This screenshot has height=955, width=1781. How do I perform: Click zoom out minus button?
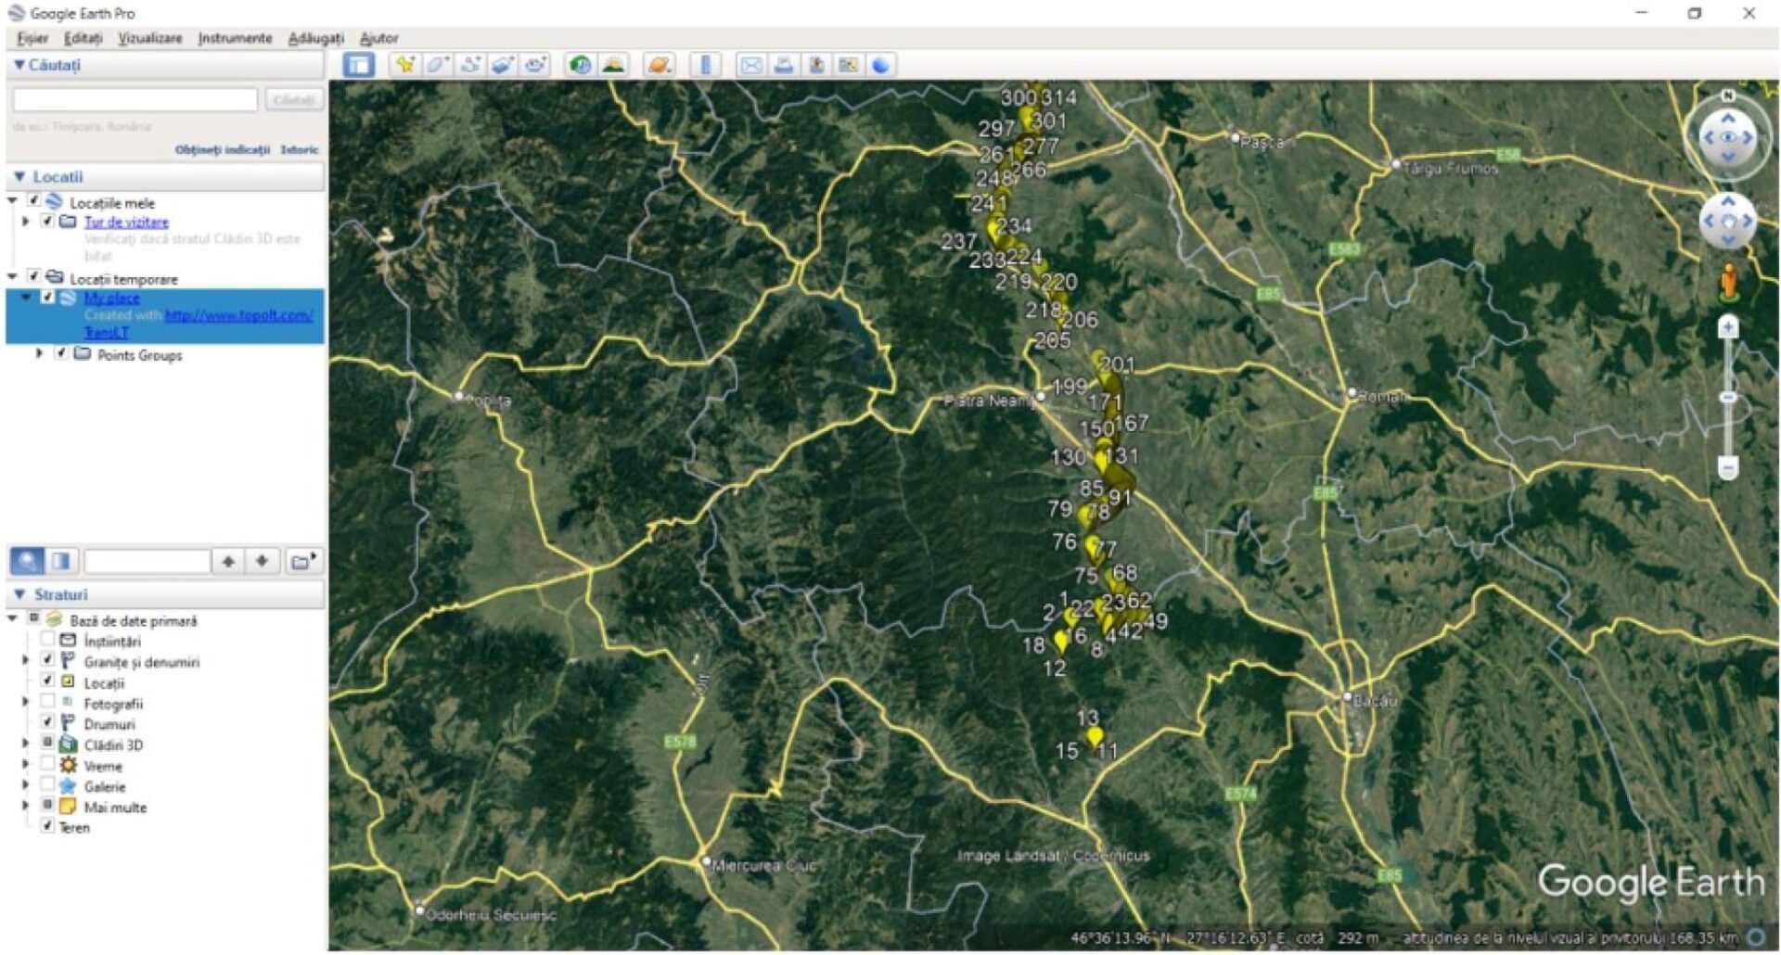pyautogui.click(x=1727, y=467)
